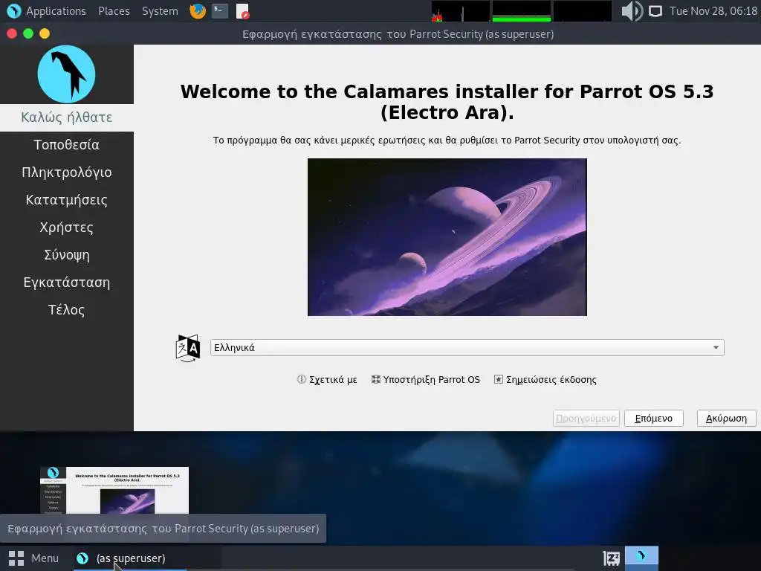
Task: Click the installer window preview thumbnail
Action: (114, 491)
